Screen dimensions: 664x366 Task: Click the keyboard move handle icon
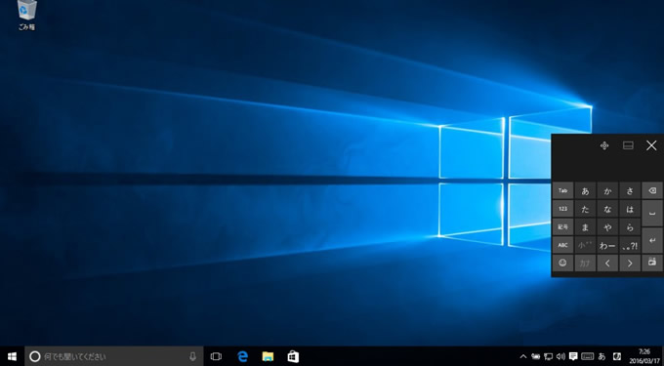[x=604, y=145]
